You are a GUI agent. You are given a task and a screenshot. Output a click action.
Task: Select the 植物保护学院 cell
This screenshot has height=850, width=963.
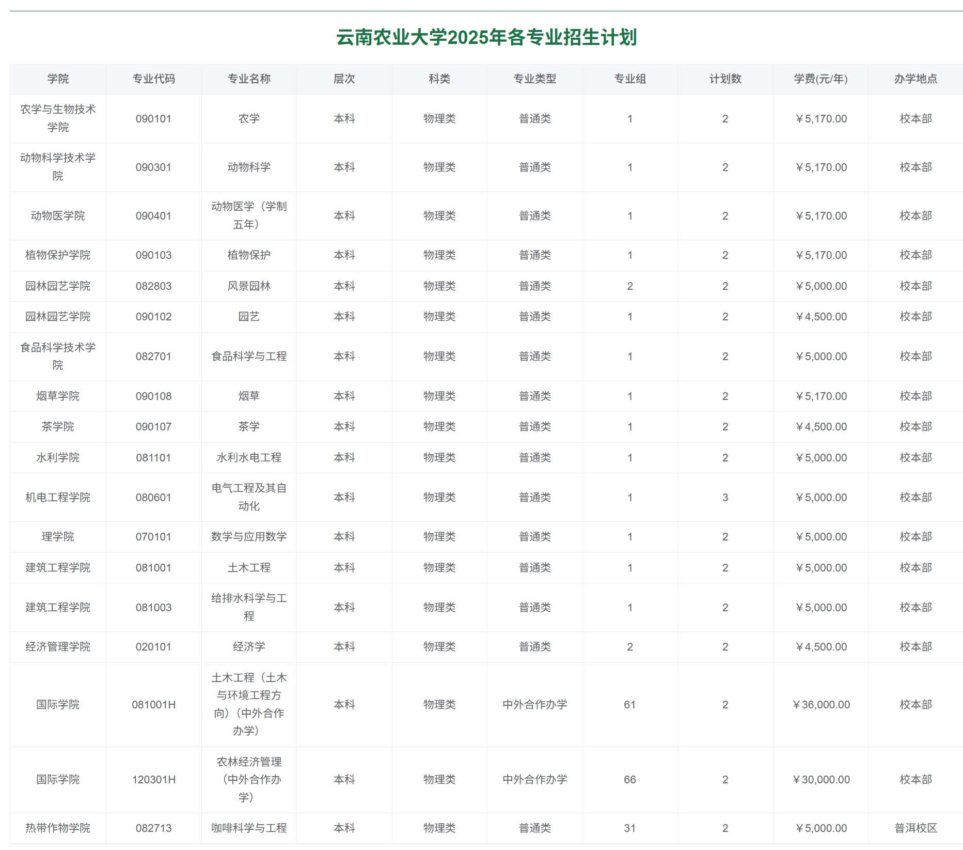58,255
